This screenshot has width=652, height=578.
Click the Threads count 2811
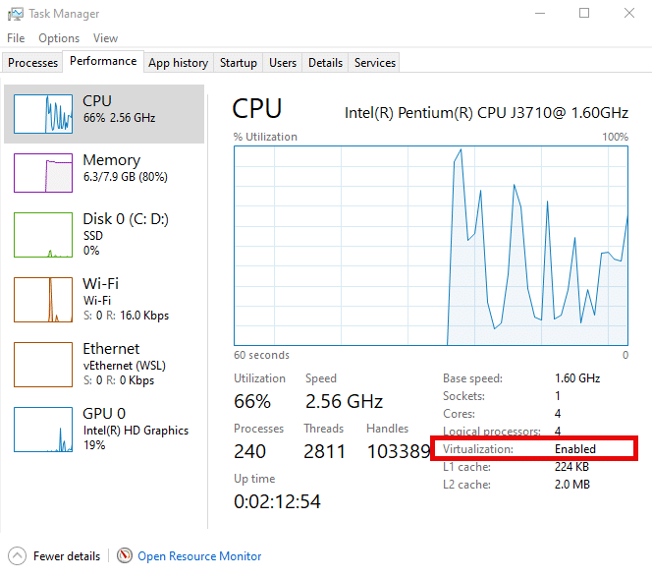[x=324, y=451]
